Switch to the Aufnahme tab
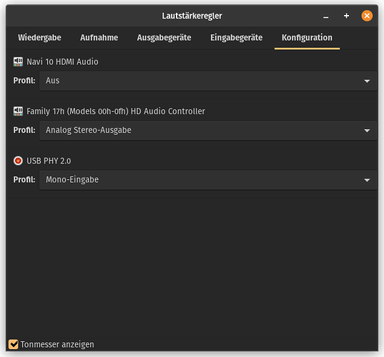This screenshot has height=357, width=384. [x=99, y=38]
